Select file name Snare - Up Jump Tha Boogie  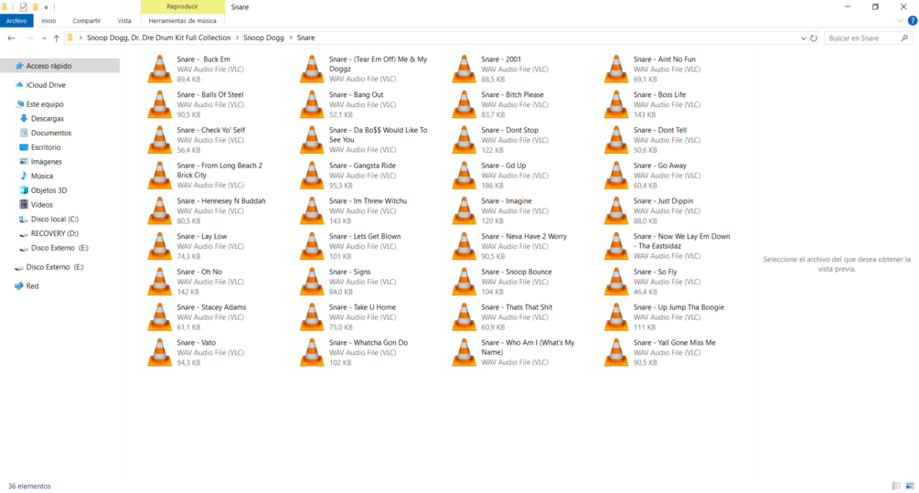679,307
